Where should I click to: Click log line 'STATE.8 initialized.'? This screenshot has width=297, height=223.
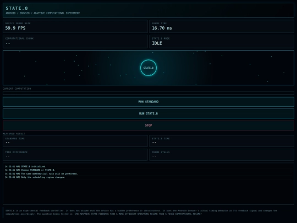click(25, 166)
